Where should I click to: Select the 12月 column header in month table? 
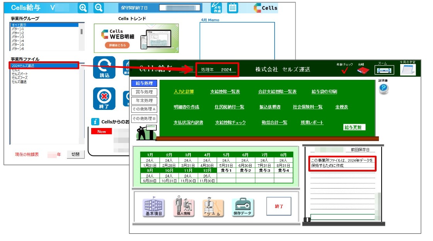point(207,171)
